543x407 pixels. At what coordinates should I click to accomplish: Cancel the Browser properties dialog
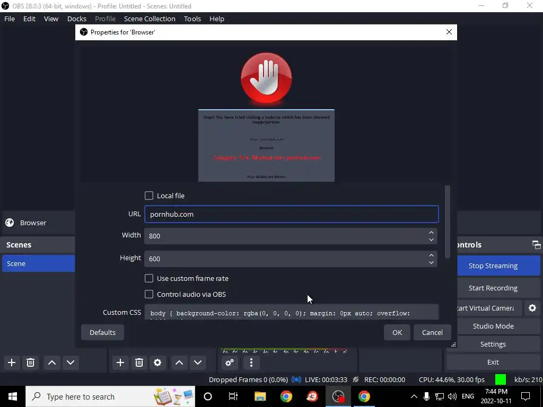click(x=432, y=332)
